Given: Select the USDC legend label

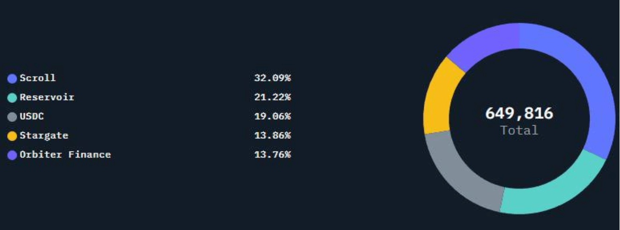Looking at the screenshot, I should point(32,116).
